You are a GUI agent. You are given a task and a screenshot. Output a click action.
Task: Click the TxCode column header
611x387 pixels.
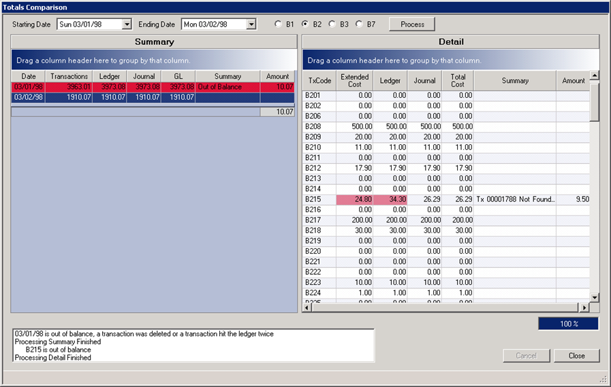click(319, 80)
